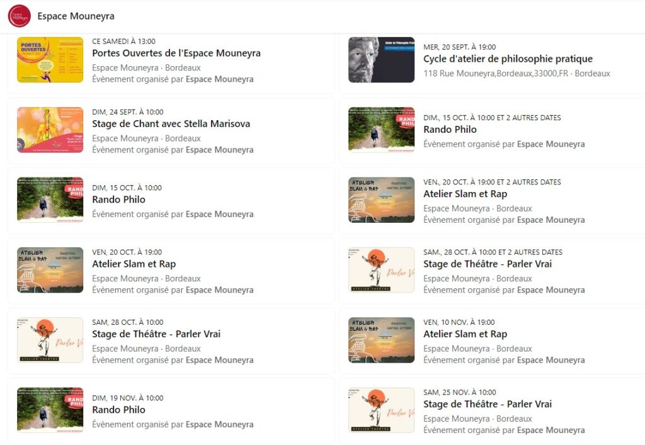Screen dimensions: 645x445
Task: Click "Espace Mouneyra · Bordeaux" location under 10 Nov Atelier Slam
Action: (477, 349)
